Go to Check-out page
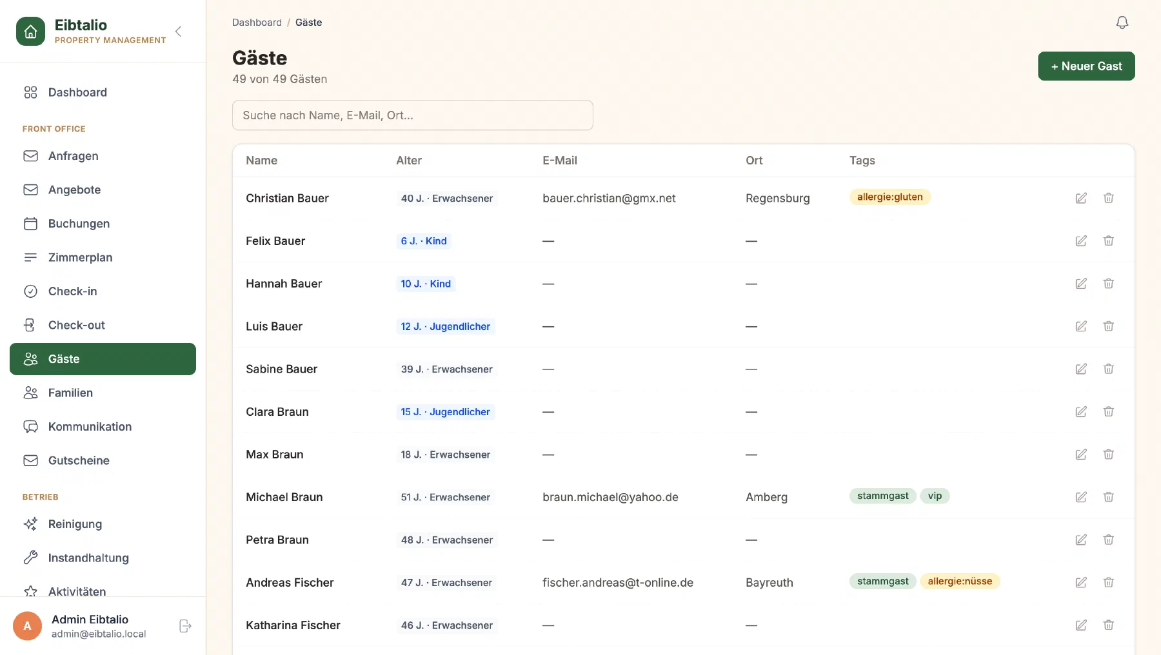The image size is (1161, 655). [x=103, y=325]
